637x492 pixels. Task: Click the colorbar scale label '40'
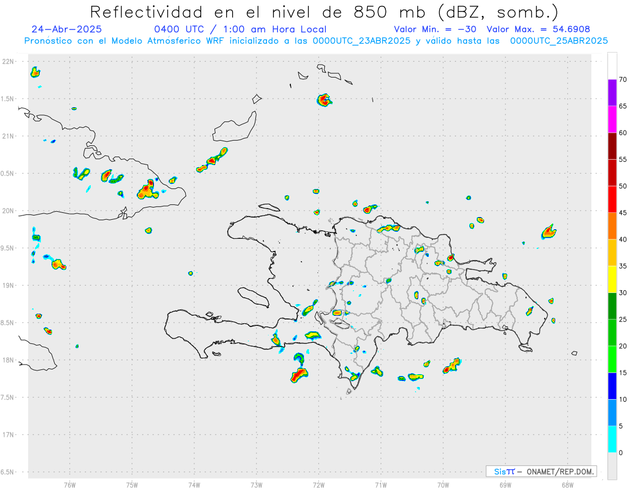(624, 239)
